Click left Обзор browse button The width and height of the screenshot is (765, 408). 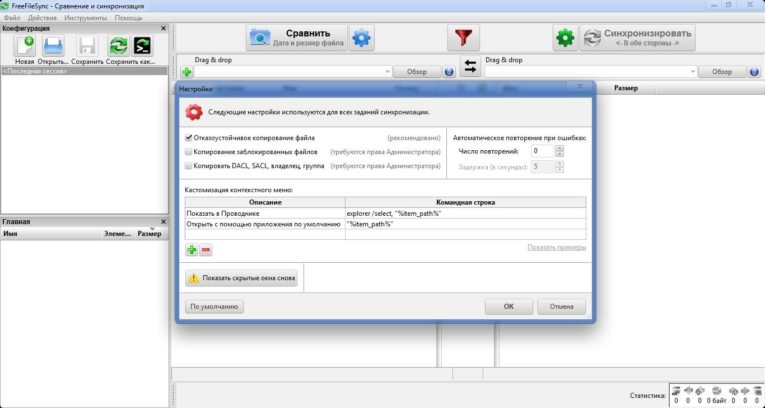[417, 72]
